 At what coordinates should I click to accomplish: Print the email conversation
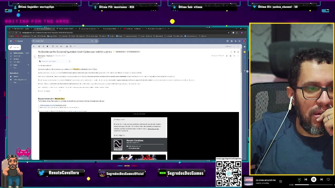(234, 52)
